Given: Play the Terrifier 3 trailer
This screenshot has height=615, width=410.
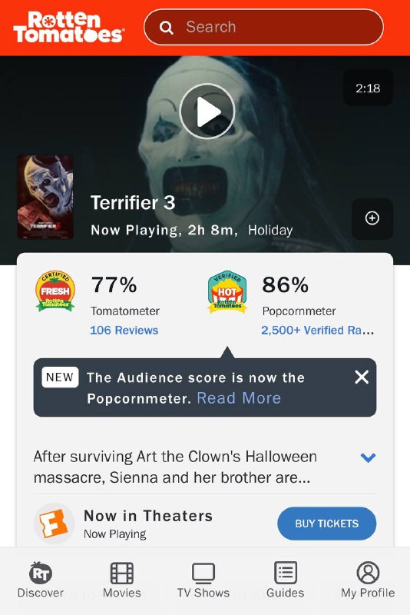Looking at the screenshot, I should pyautogui.click(x=207, y=111).
